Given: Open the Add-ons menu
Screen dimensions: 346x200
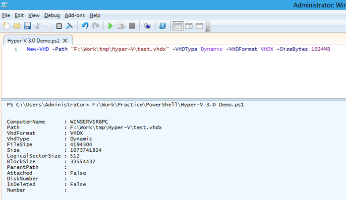Looking at the screenshot, I should pyautogui.click(x=75, y=15).
